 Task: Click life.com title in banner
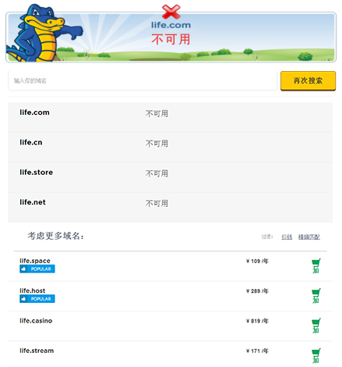[171, 25]
